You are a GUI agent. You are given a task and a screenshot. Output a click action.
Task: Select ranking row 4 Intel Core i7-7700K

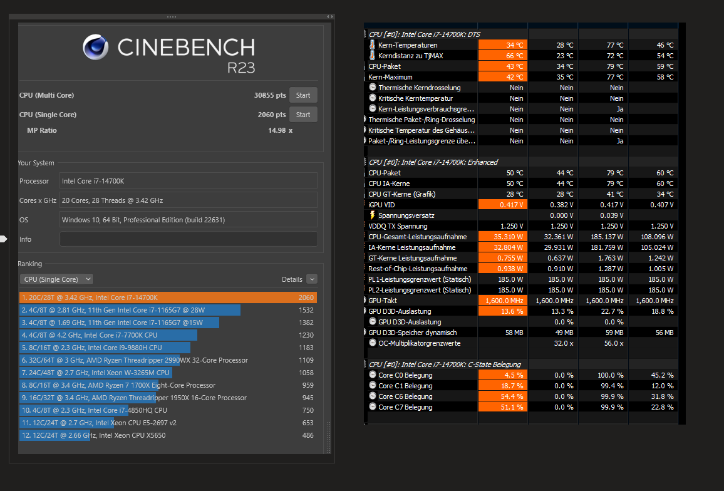coord(168,335)
